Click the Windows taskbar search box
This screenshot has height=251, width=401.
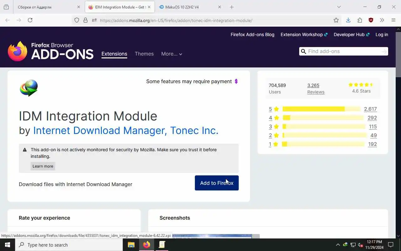pos(69,245)
